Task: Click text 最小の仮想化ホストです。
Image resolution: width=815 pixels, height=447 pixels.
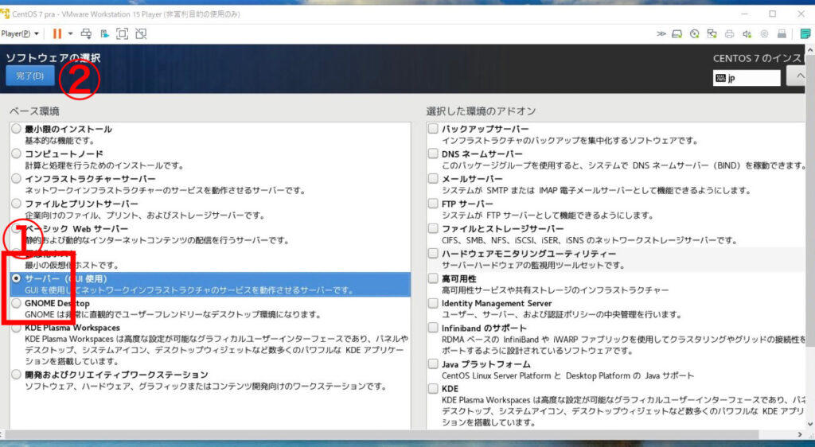Action: pyautogui.click(x=72, y=266)
